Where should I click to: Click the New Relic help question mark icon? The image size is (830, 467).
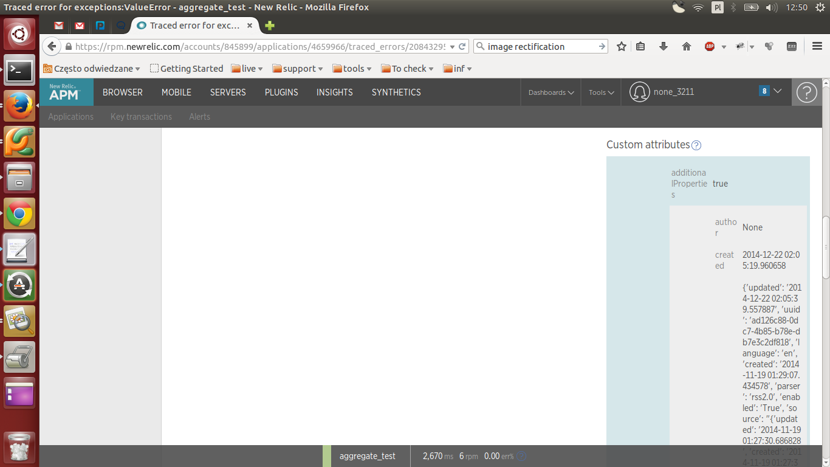point(806,92)
